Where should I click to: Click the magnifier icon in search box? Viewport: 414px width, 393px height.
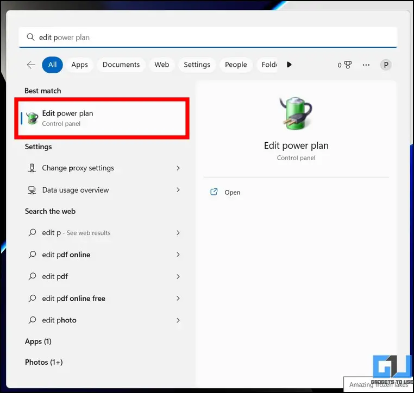(x=30, y=37)
